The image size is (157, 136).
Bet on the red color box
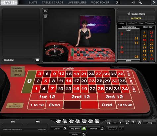pyautogui.click(x=90, y=105)
